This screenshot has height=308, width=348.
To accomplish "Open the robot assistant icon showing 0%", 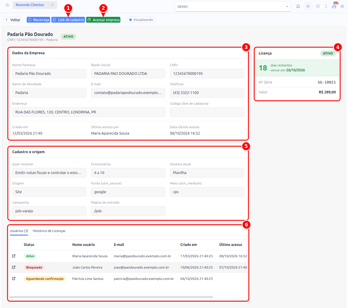I will pyautogui.click(x=334, y=6).
